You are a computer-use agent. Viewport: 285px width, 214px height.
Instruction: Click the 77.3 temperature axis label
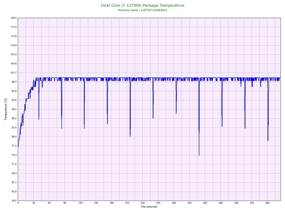click(x=14, y=146)
